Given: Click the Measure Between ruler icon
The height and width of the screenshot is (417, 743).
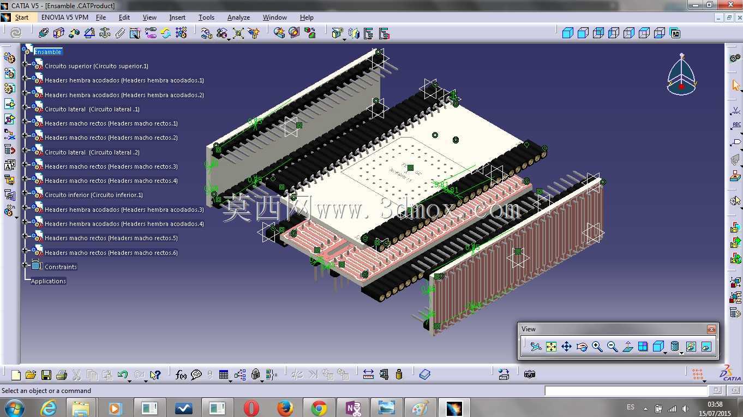Looking at the screenshot, I should [x=368, y=374].
